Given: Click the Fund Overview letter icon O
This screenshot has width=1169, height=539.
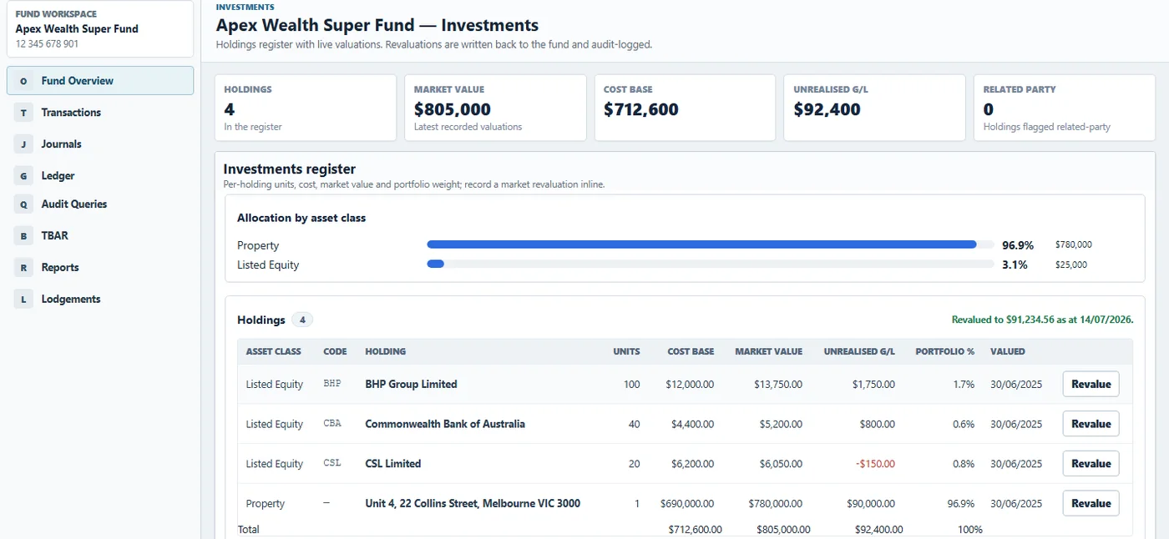Looking at the screenshot, I should point(23,81).
